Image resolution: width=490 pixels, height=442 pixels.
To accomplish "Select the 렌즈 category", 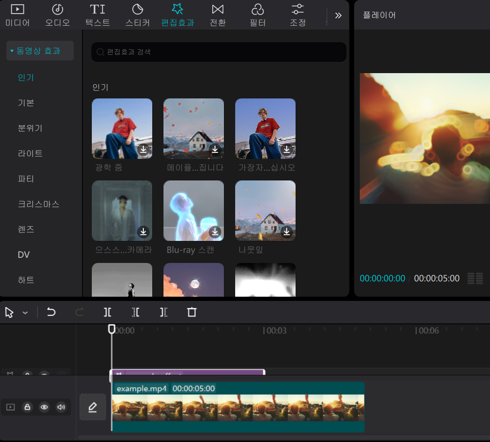I will coord(26,229).
